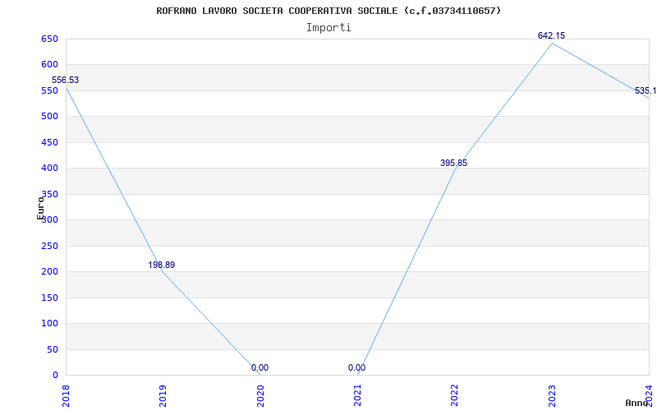Click the 2024 x-axis year label
The image size is (657, 411).
coord(649,396)
